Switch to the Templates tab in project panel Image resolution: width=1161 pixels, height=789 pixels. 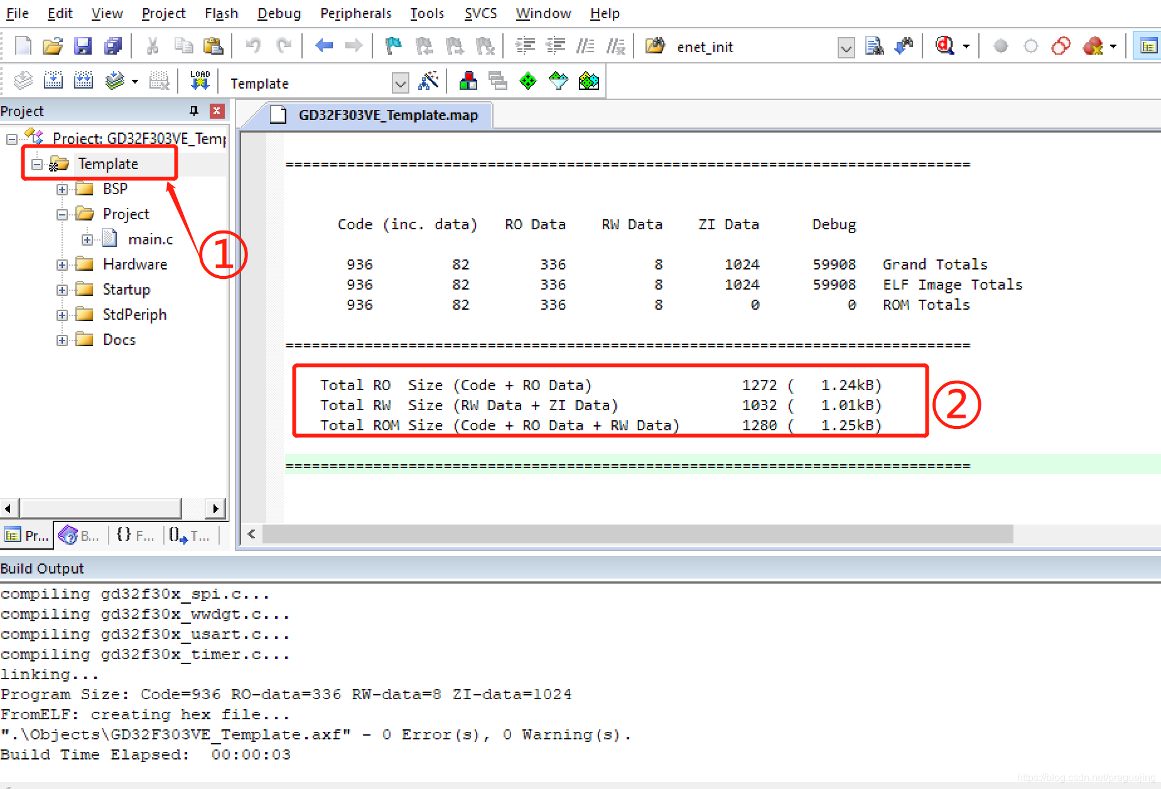(x=189, y=536)
